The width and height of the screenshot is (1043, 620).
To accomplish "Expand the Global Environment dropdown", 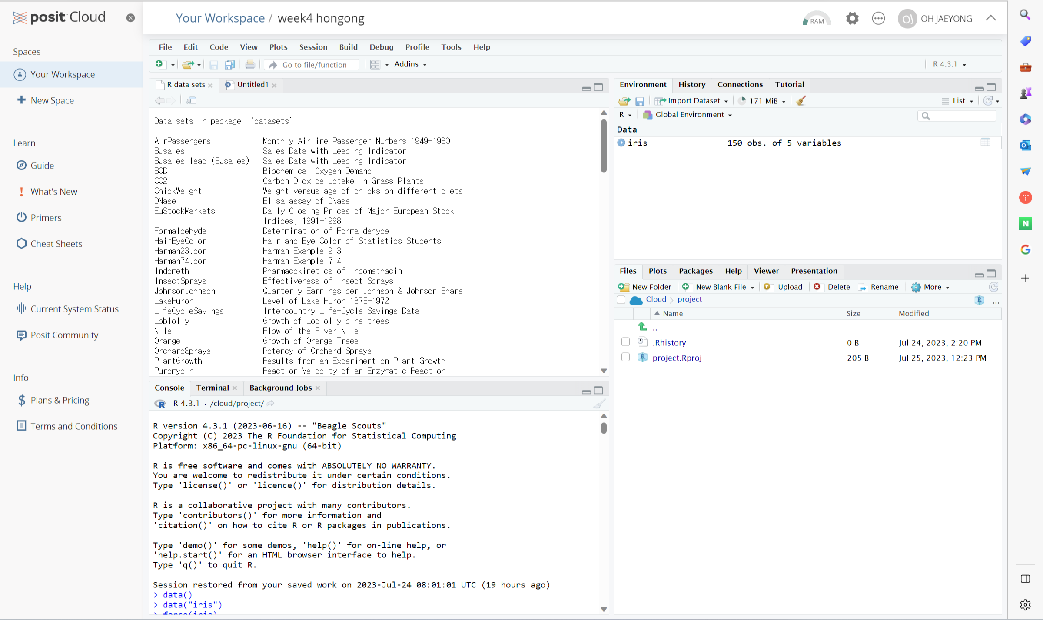I will tap(689, 115).
